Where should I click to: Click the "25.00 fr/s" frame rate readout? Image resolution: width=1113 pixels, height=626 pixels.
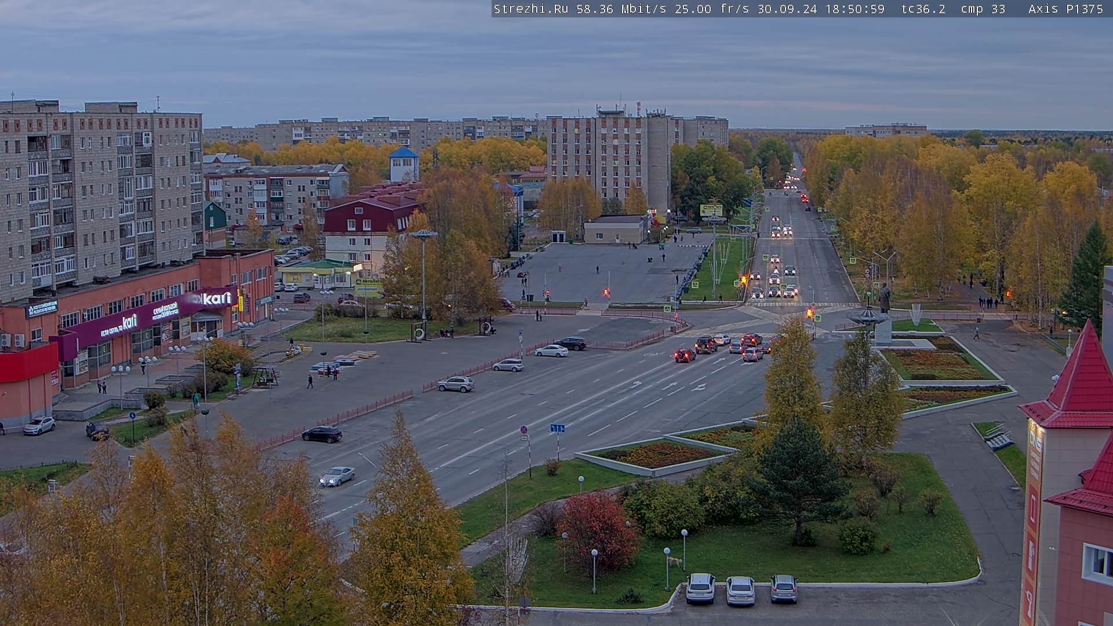[x=712, y=9]
